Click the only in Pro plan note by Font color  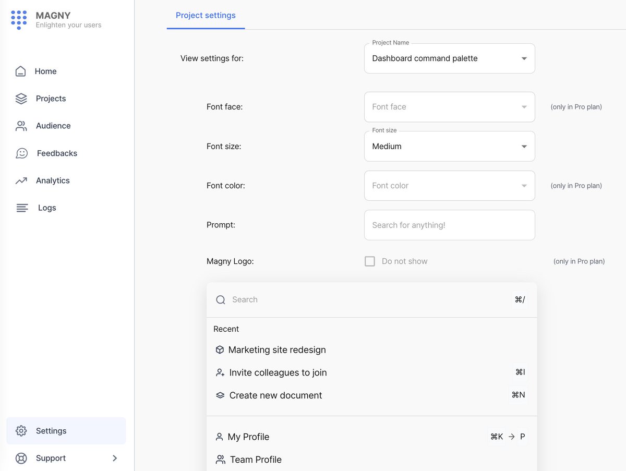576,186
